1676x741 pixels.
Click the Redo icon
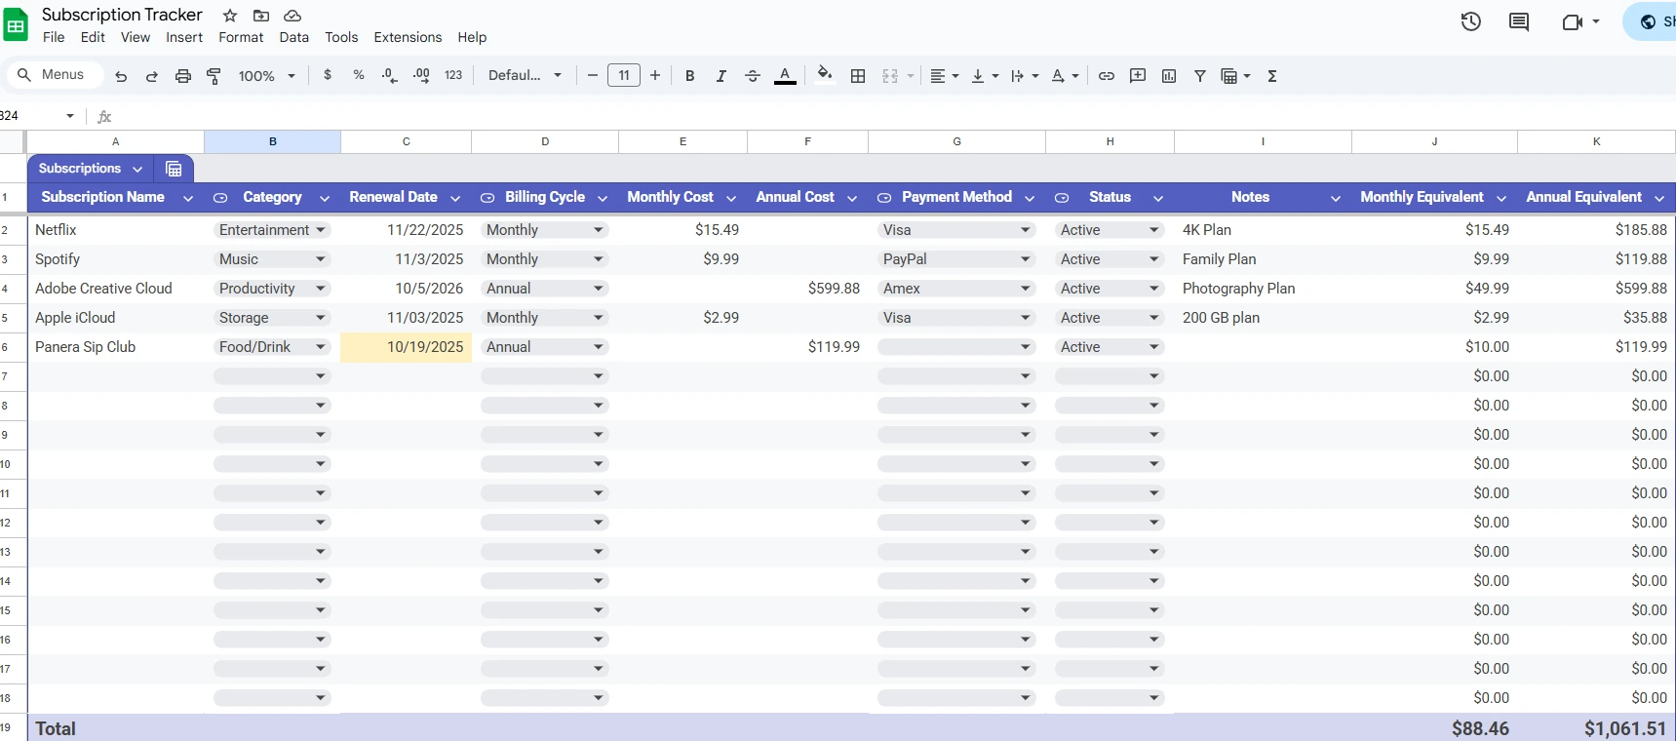coord(152,76)
